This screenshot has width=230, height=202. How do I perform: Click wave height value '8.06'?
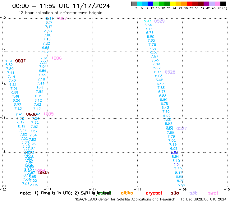[34, 185]
